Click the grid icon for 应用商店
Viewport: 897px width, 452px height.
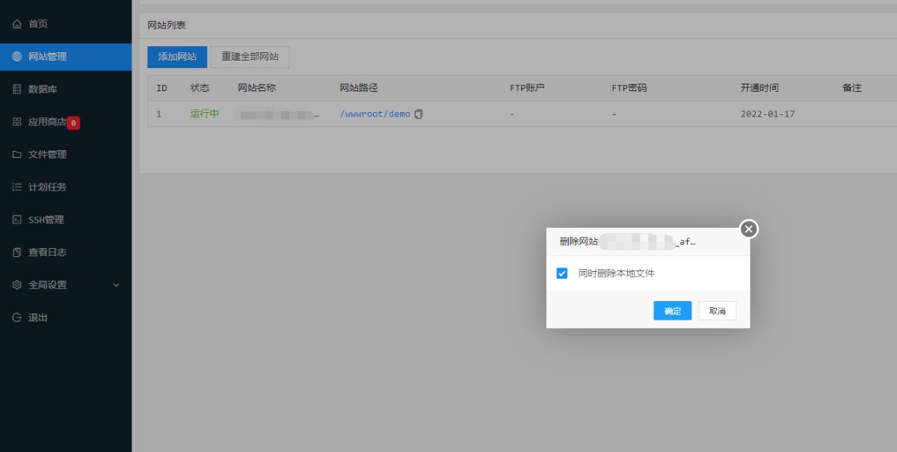[x=17, y=122]
